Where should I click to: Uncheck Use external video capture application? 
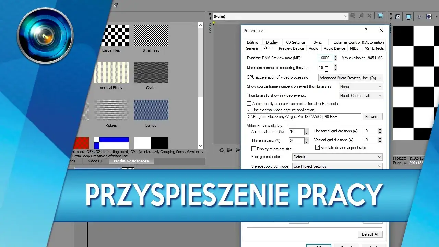(249, 110)
